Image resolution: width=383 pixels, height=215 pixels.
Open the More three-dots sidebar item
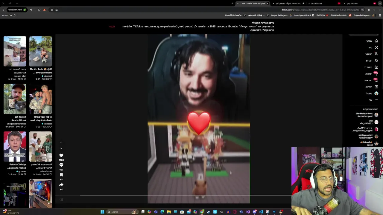click(376, 100)
